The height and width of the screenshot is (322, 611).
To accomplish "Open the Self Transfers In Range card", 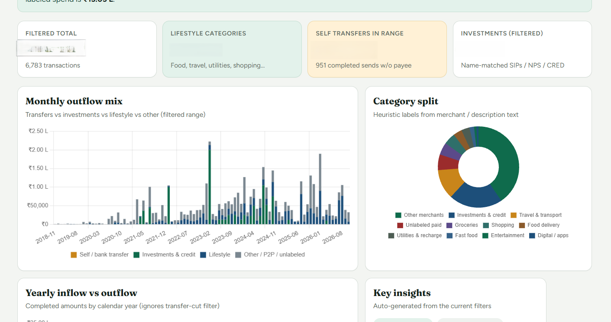I will click(377, 49).
